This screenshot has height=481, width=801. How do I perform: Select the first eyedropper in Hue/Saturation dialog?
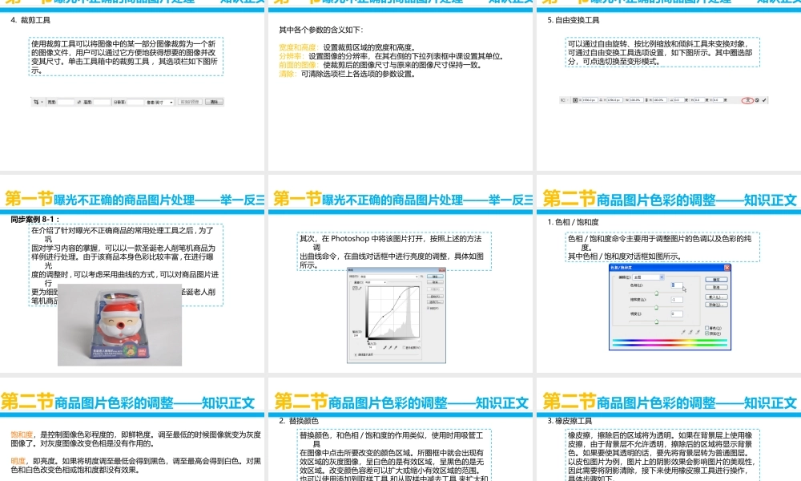[x=684, y=332]
